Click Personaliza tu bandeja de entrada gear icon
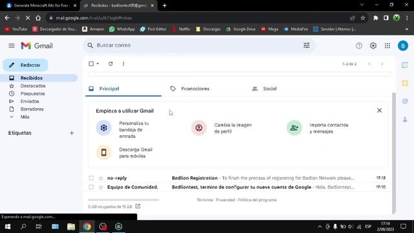Image resolution: width=414 pixels, height=233 pixels. coord(103,128)
